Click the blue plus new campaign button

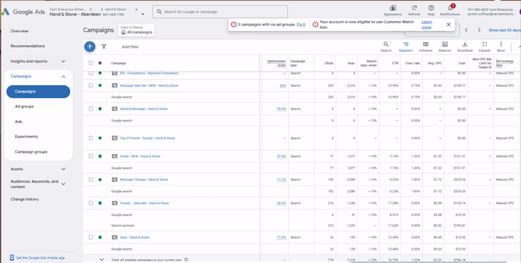[90, 47]
